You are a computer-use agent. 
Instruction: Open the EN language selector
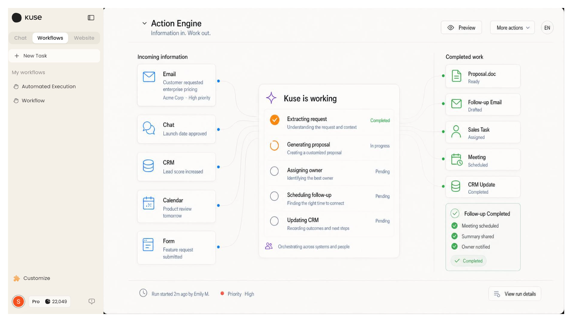point(547,28)
